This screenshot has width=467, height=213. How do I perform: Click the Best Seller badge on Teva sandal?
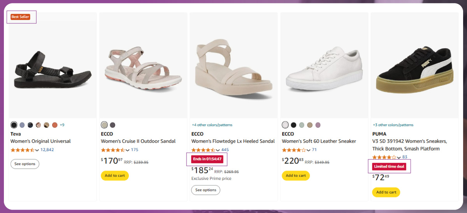coord(21,17)
